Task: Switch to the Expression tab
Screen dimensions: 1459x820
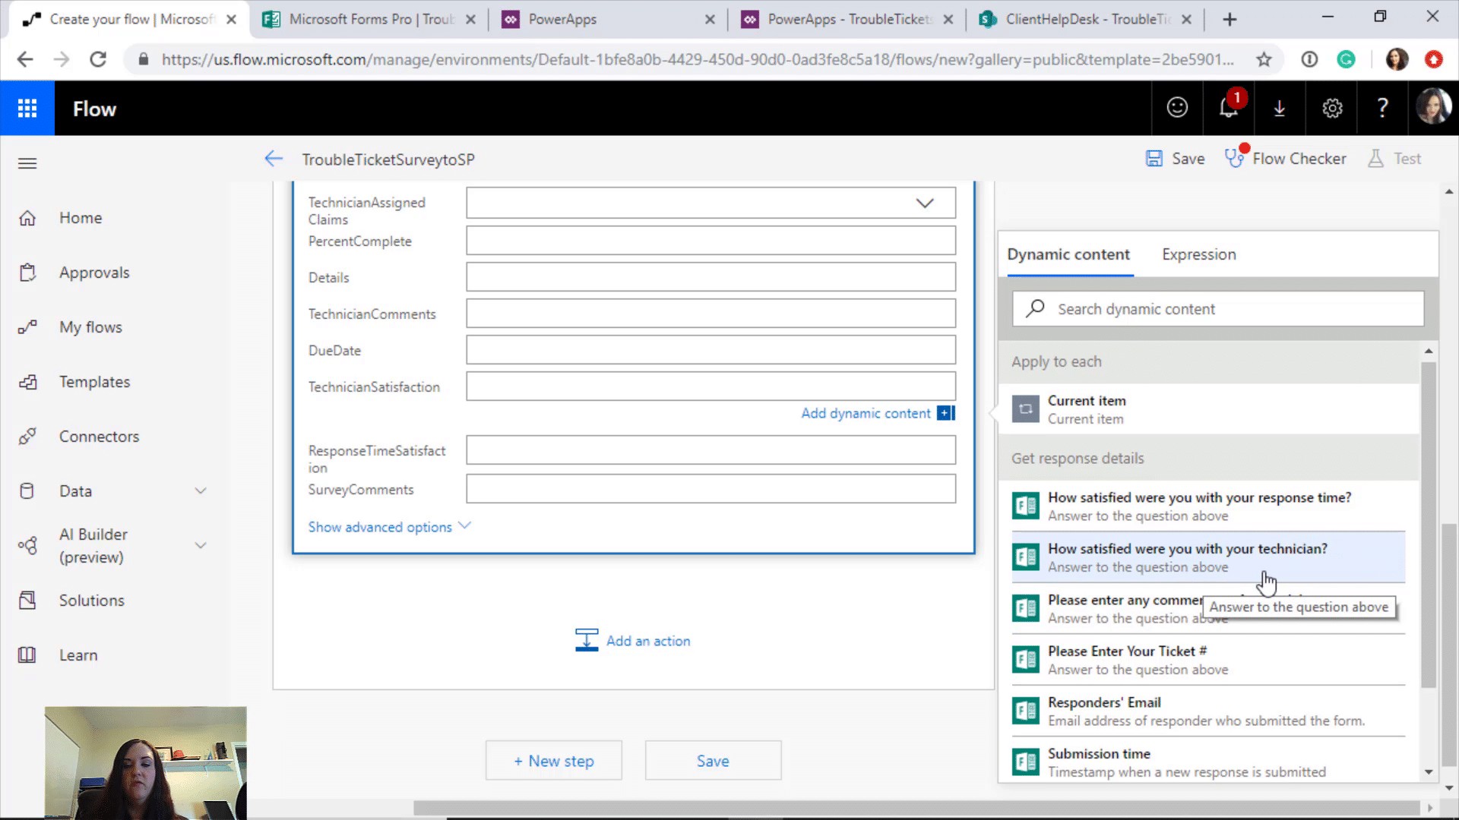Action: point(1198,254)
